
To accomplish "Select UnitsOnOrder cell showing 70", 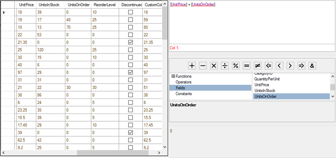I will click(78, 27).
